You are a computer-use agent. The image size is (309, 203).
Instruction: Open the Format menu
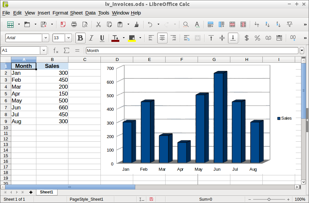[60, 13]
